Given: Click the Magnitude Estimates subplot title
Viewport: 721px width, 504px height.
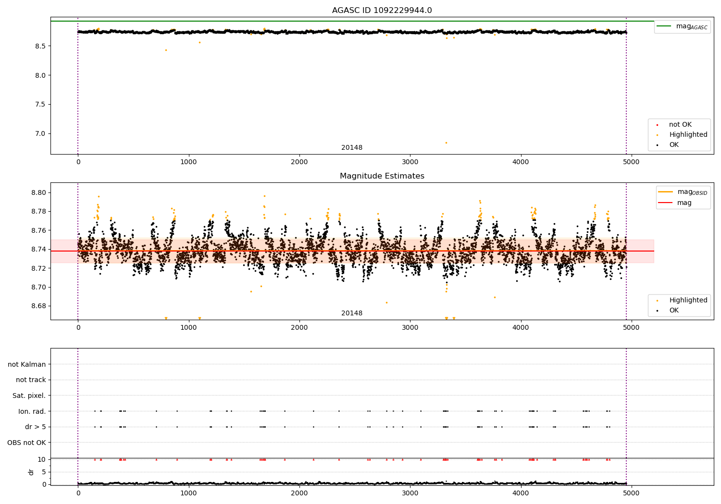Looking at the screenshot, I should 382,176.
